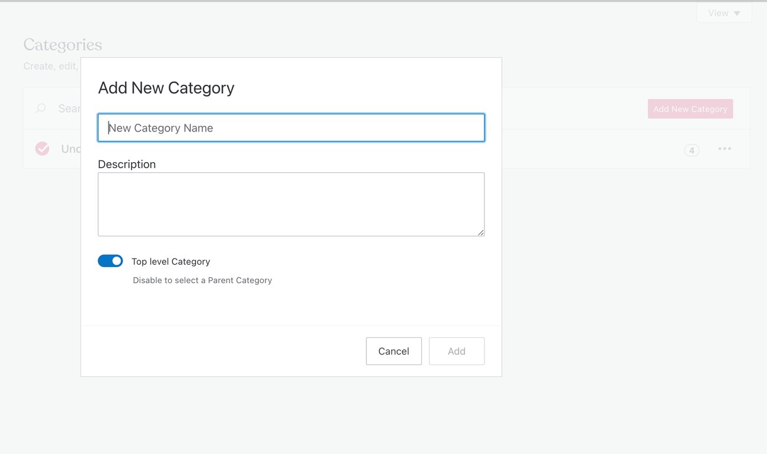The image size is (767, 454).
Task: Expand the View options at top right
Action: tap(724, 12)
